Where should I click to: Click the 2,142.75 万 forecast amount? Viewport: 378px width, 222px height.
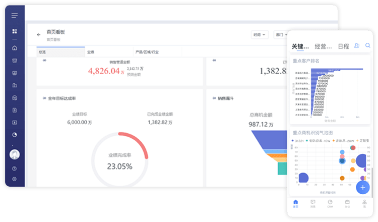point(135,69)
